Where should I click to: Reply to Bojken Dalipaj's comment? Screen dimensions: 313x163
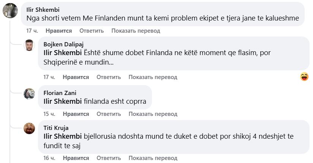point(109,77)
